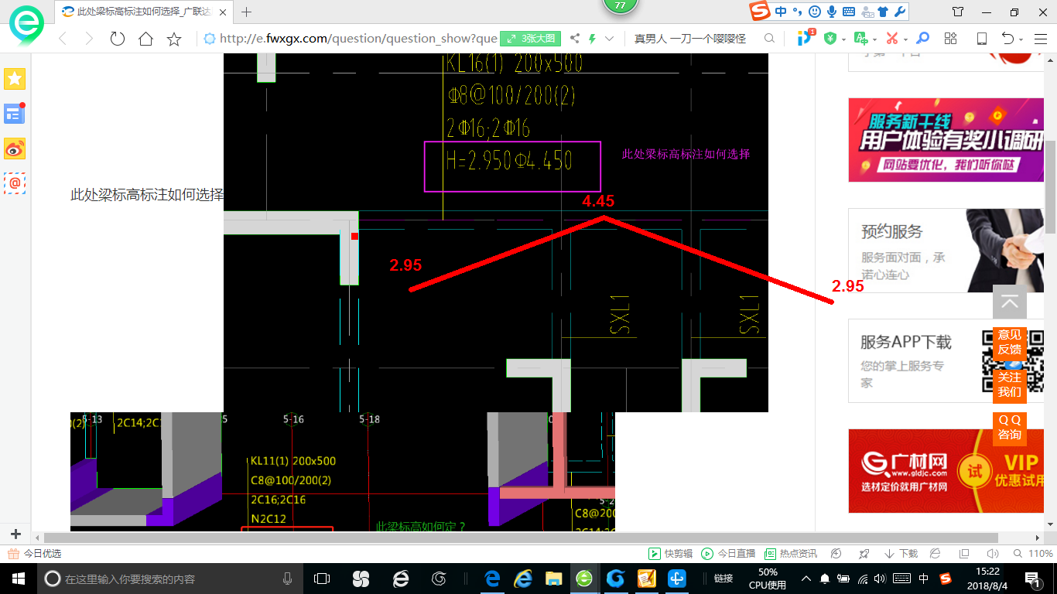Screen dimensions: 1057x594
Task: Select the 此处梁标高标注如何选择 tab
Action: (x=144, y=12)
